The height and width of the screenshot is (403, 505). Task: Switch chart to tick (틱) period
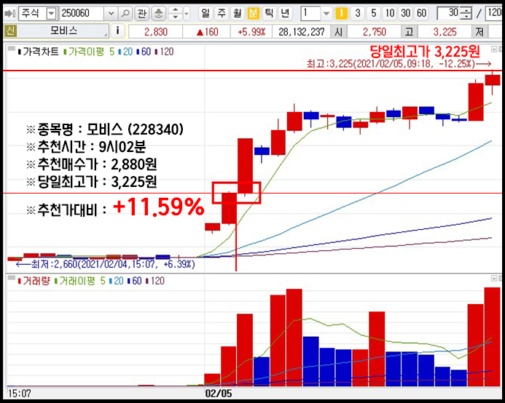coord(269,13)
